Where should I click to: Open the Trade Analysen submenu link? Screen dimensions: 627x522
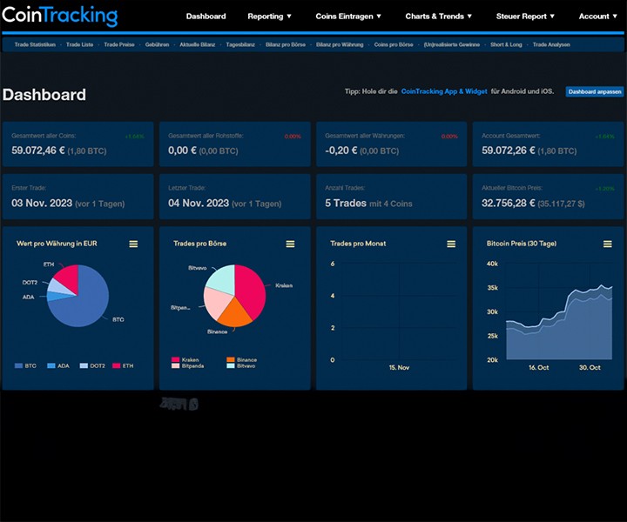point(551,44)
